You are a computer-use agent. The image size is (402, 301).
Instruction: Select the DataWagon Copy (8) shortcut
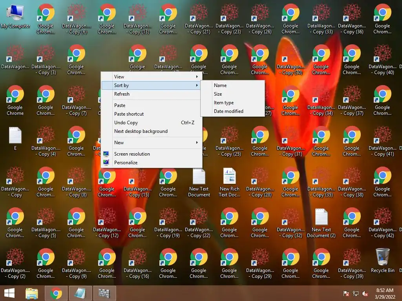point(77,182)
